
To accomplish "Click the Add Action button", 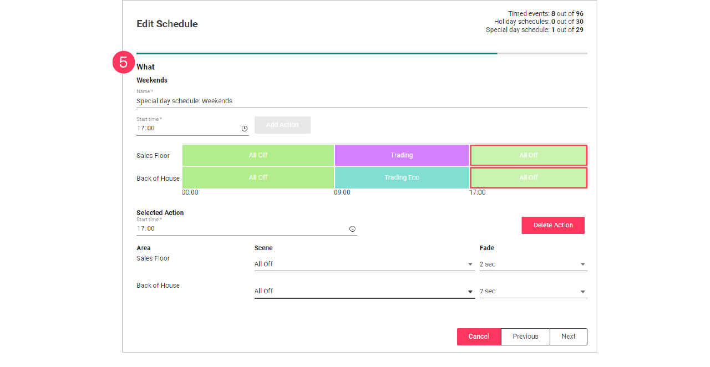I will click(x=282, y=125).
